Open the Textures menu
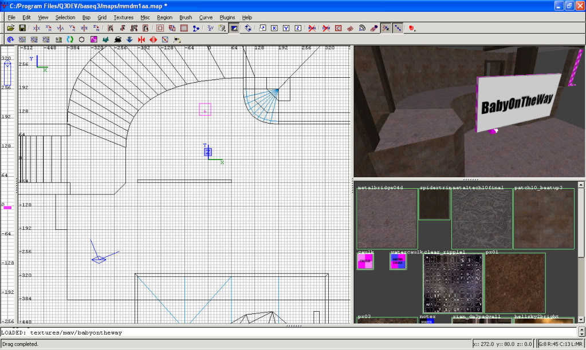586x350 pixels. (x=123, y=17)
